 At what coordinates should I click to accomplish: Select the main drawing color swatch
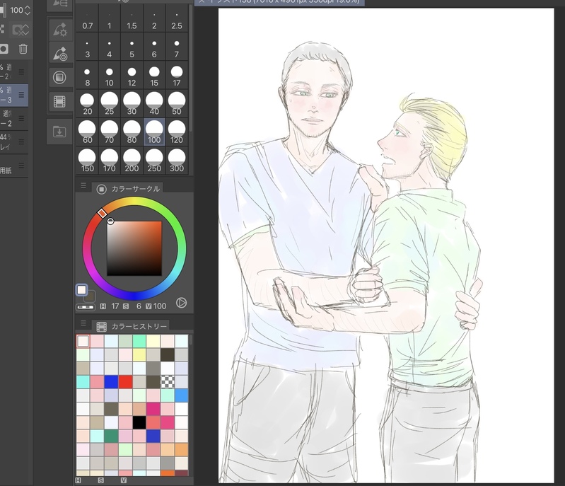point(82,289)
